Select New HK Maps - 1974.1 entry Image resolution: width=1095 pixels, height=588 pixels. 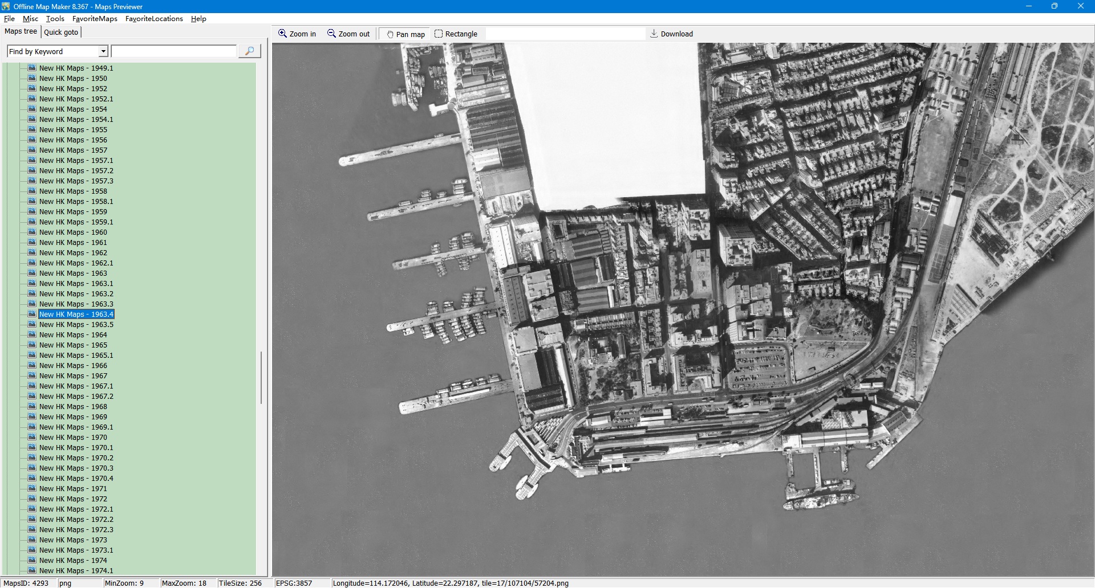click(76, 570)
